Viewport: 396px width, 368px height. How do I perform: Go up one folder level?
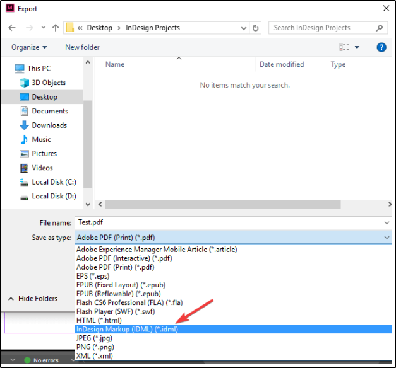point(56,28)
